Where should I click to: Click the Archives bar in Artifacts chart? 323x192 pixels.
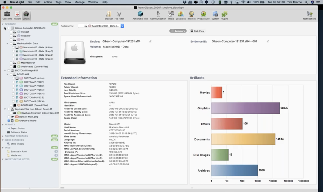click(235, 170)
